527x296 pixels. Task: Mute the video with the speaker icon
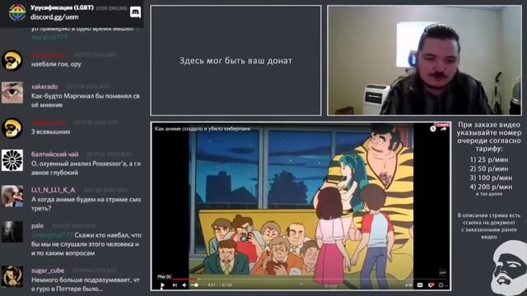tap(184, 285)
